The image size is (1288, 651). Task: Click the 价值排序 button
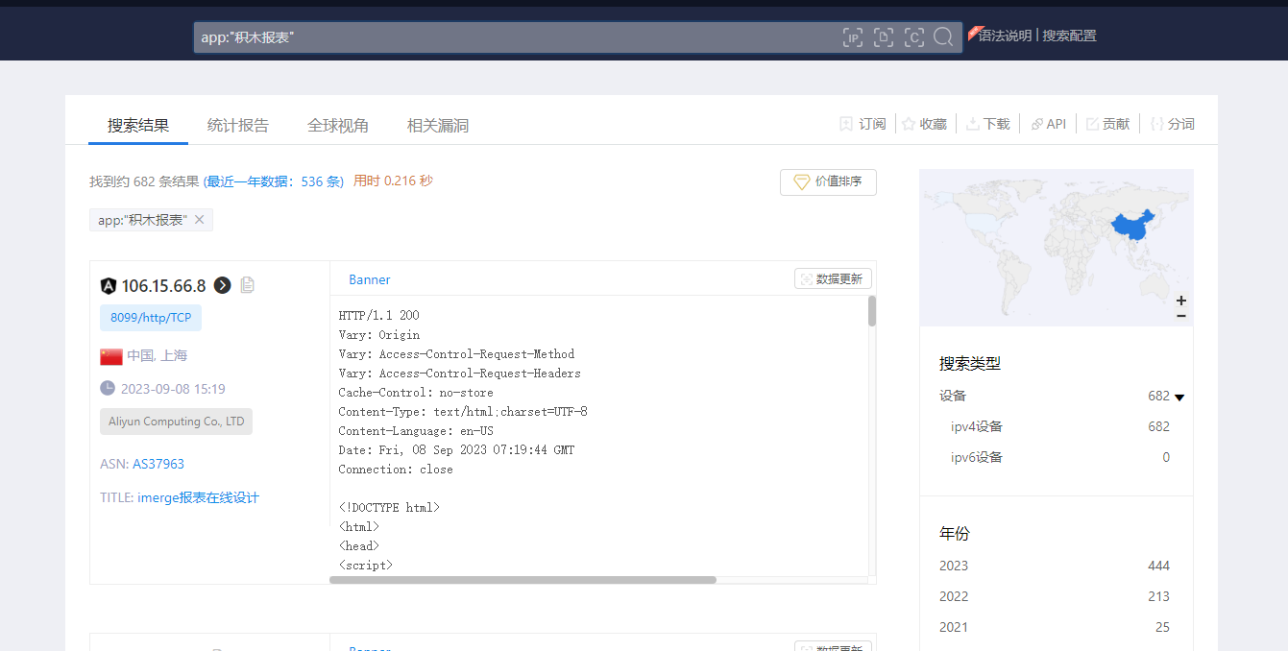[x=828, y=181]
